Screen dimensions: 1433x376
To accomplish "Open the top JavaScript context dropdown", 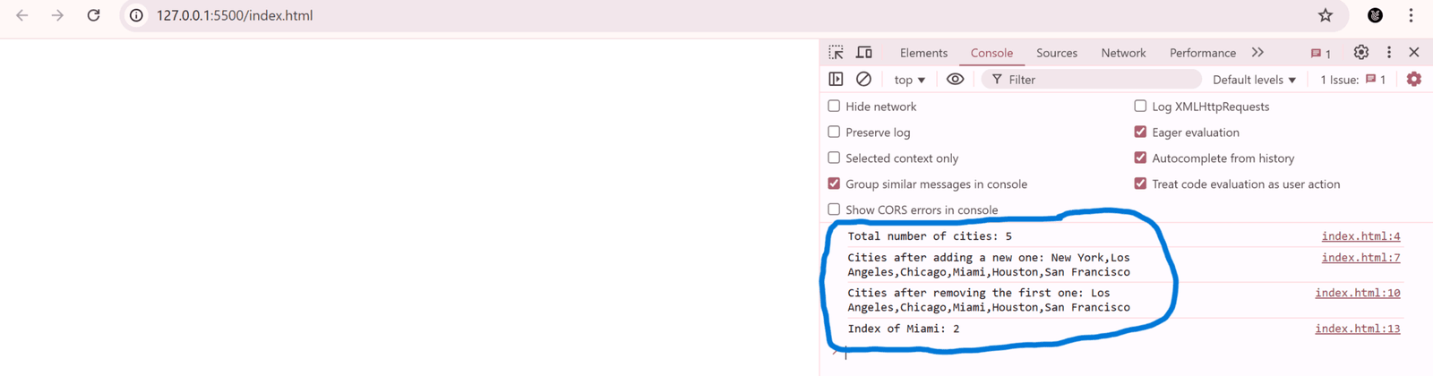I will (909, 80).
